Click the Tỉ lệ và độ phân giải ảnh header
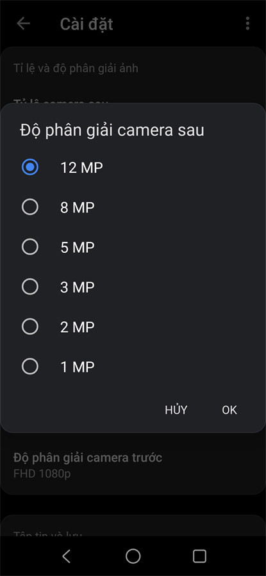Screen dimensions: 266x576 click(x=76, y=68)
